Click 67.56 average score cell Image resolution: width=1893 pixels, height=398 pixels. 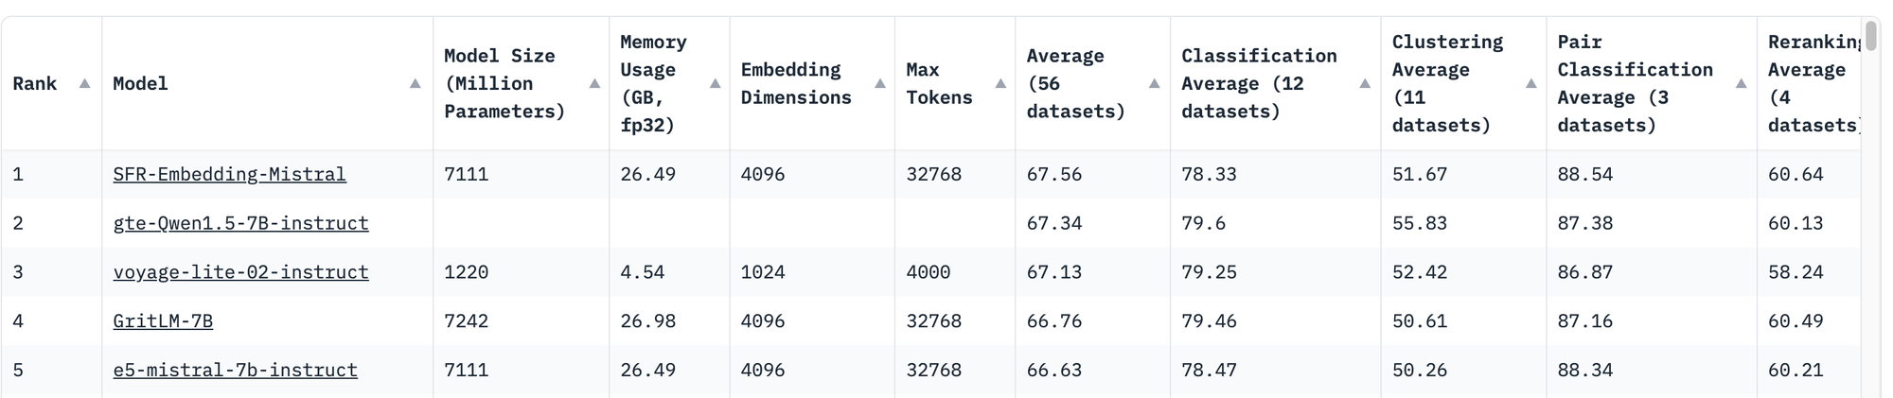pyautogui.click(x=1053, y=174)
